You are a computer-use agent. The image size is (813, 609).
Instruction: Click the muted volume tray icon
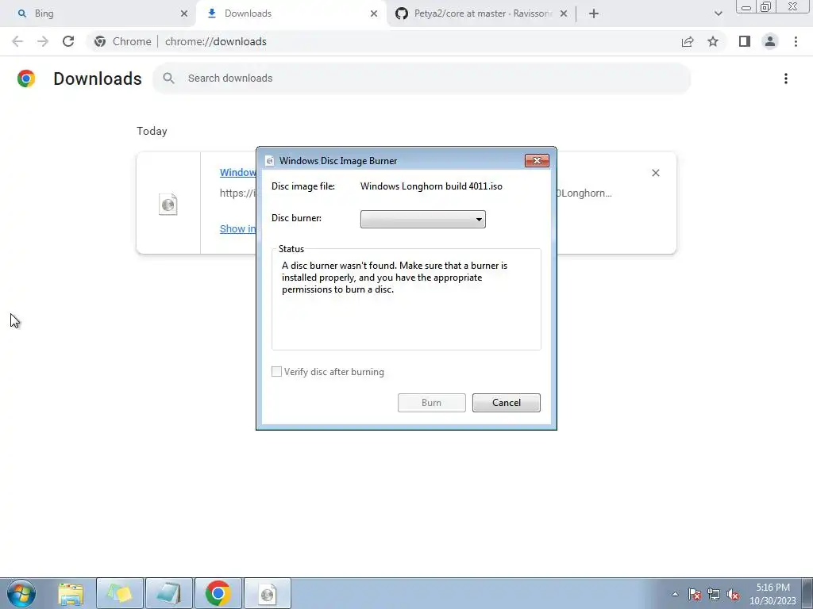click(x=733, y=594)
